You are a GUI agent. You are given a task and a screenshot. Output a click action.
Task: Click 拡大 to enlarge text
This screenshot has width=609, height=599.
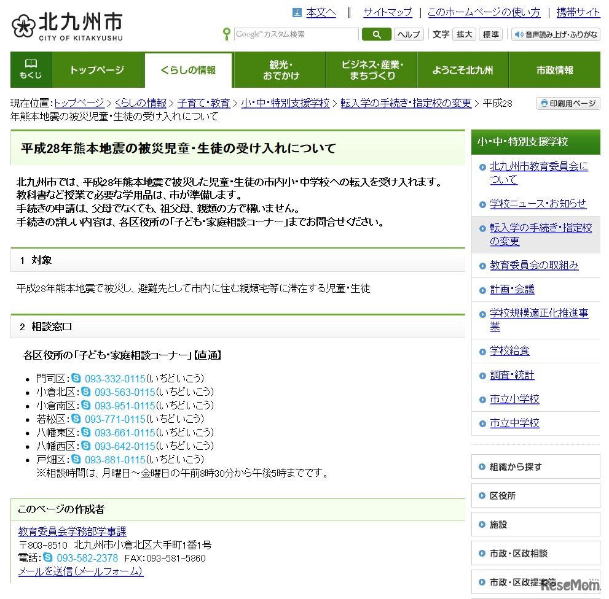464,34
